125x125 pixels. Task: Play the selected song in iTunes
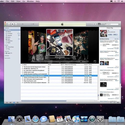pos(12,24)
